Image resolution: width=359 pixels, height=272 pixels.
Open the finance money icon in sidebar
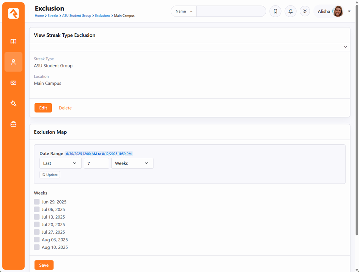click(13, 83)
